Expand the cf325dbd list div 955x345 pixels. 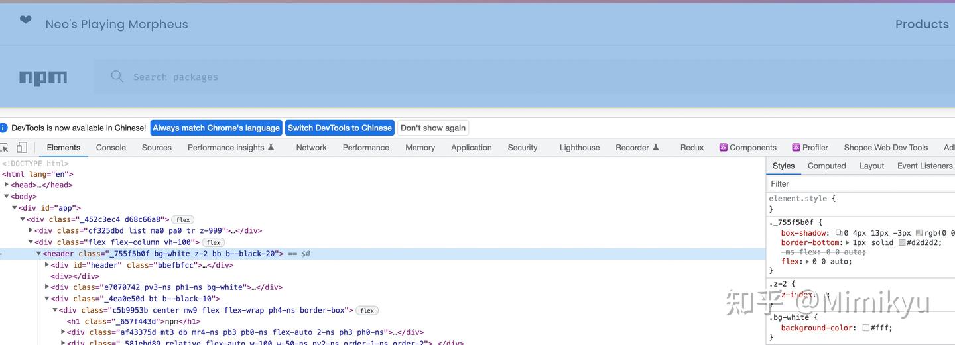coord(31,230)
